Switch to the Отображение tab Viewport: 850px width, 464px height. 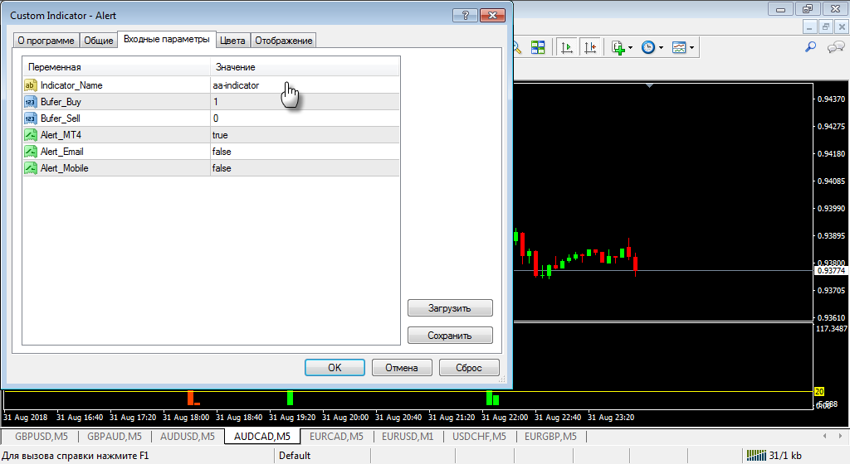pyautogui.click(x=284, y=41)
